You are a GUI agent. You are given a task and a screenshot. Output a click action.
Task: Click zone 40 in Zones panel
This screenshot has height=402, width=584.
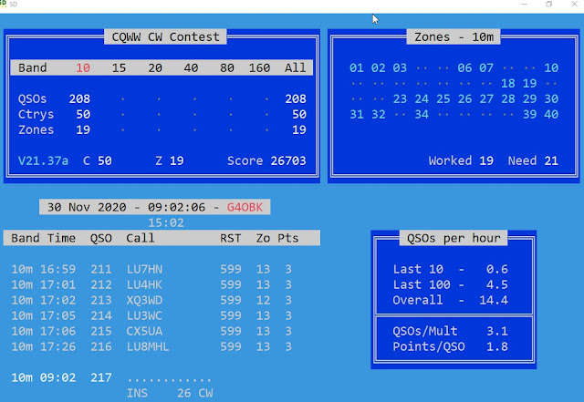tap(551, 114)
